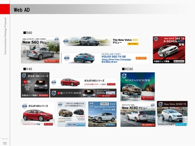
Task: Click 特別低金利実施中 text in XC60 T5 banner
Action: point(166,124)
